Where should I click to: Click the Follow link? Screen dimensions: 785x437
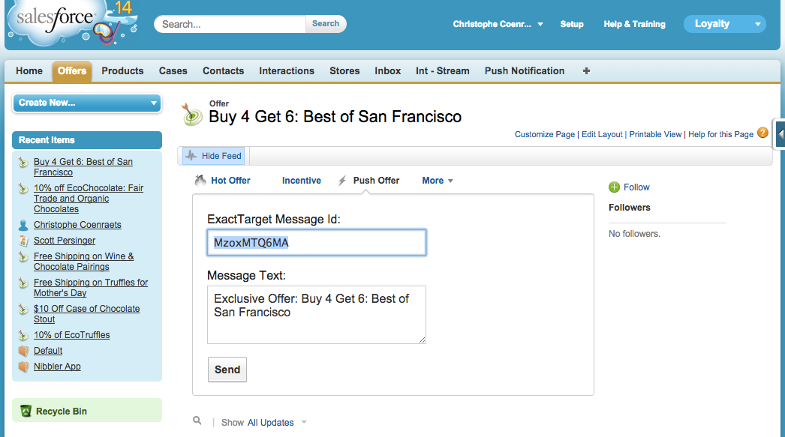coord(636,187)
